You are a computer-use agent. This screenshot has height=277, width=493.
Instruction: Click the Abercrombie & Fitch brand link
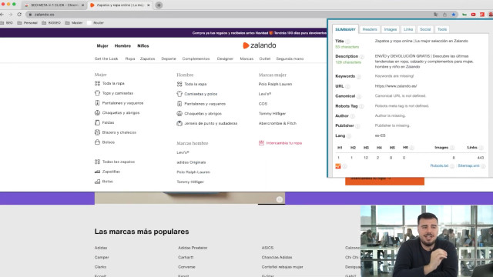277,123
